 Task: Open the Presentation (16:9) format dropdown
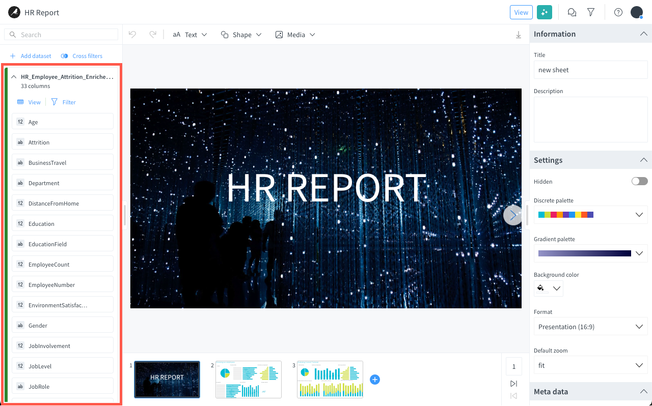[590, 327]
